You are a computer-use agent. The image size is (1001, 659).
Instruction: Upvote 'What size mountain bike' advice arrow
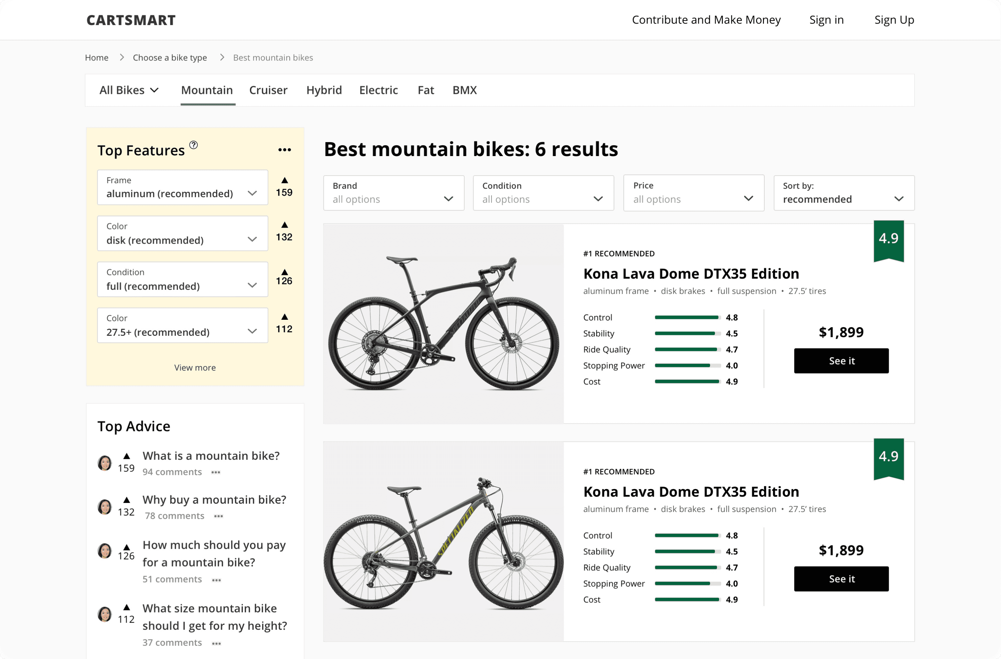(127, 608)
